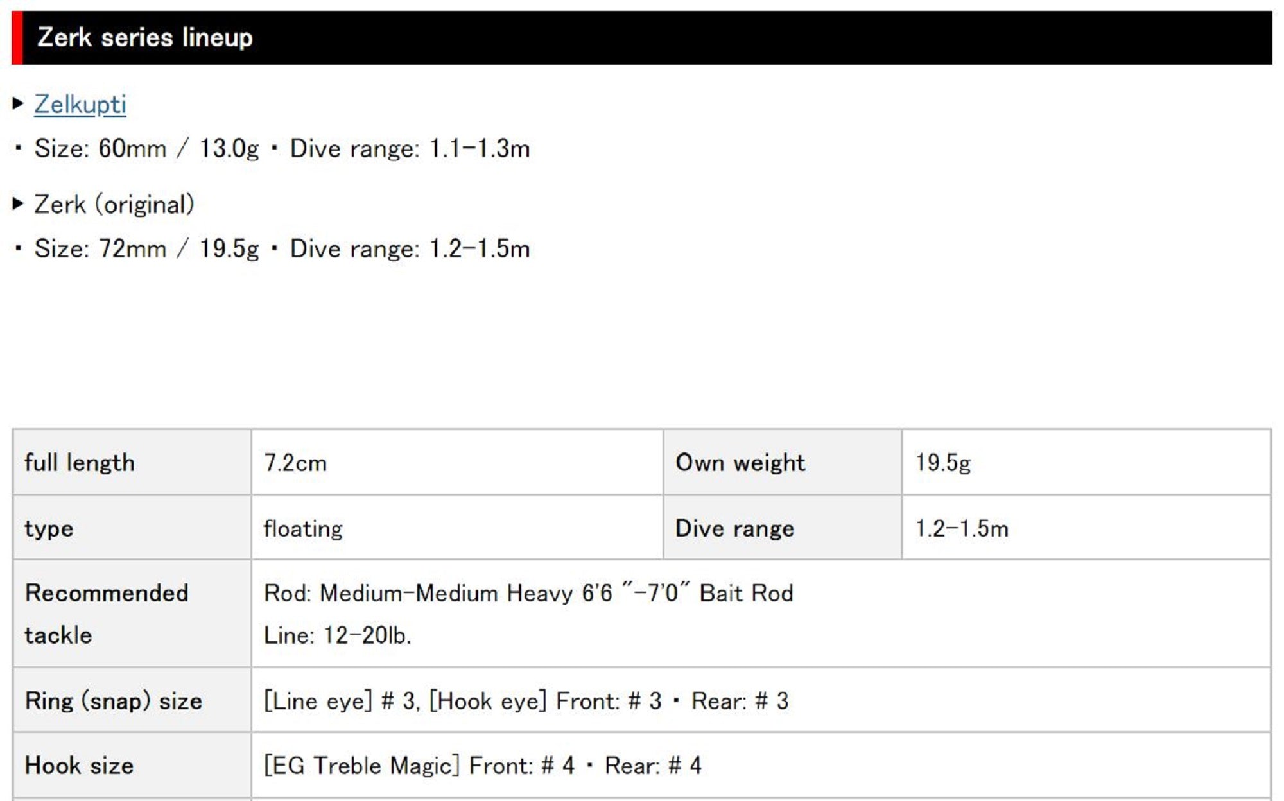Click the 19.5g cell in the table
1284x801 pixels.
[x=1085, y=462]
